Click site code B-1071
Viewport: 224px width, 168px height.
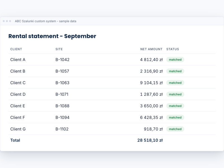coord(62,94)
